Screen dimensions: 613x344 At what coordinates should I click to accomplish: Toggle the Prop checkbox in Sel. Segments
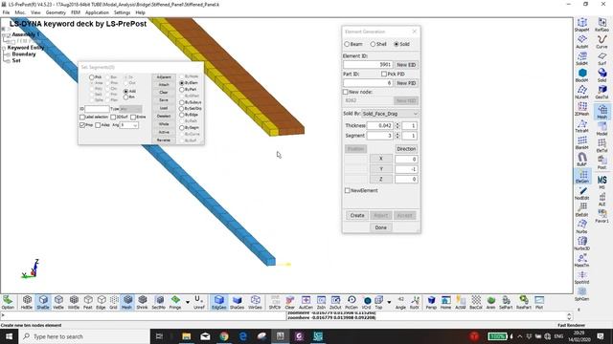pos(82,125)
